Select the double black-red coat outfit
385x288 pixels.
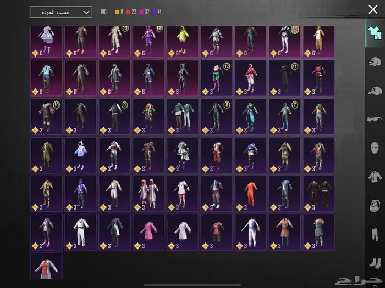pyautogui.click(x=318, y=194)
